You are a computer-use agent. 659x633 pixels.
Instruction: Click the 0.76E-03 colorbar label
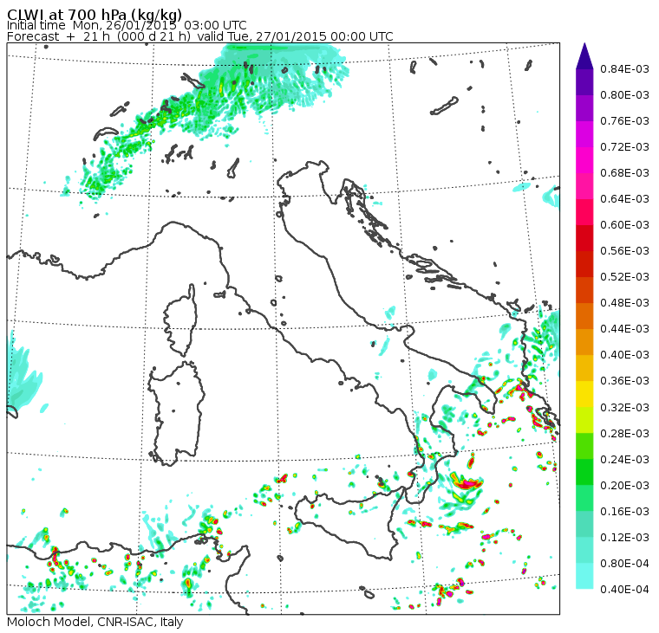(624, 121)
